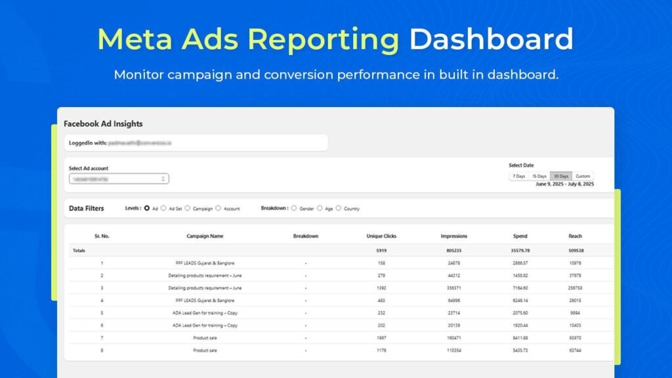Click the Facebook Ad Insights heading

coord(103,124)
